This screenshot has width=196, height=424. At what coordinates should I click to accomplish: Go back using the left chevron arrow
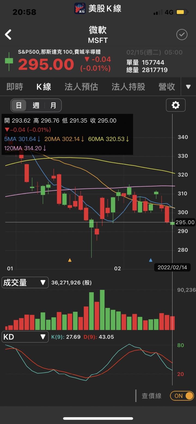click(x=8, y=35)
